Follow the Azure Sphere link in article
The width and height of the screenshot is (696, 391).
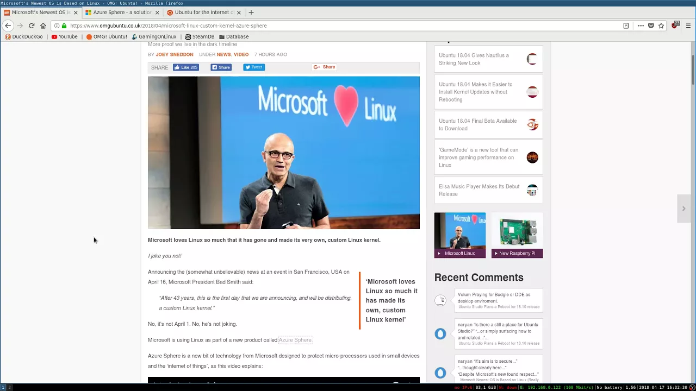(295, 340)
